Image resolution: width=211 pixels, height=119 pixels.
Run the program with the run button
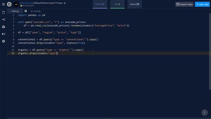[117, 4]
